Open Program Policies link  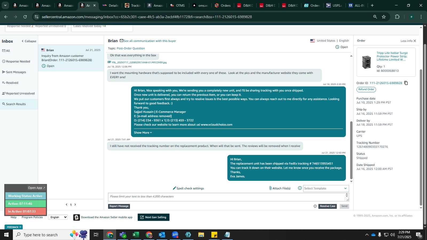point(32,217)
